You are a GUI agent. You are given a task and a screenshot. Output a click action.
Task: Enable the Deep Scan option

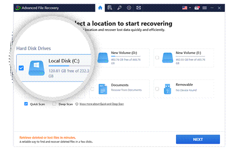(x=54, y=104)
